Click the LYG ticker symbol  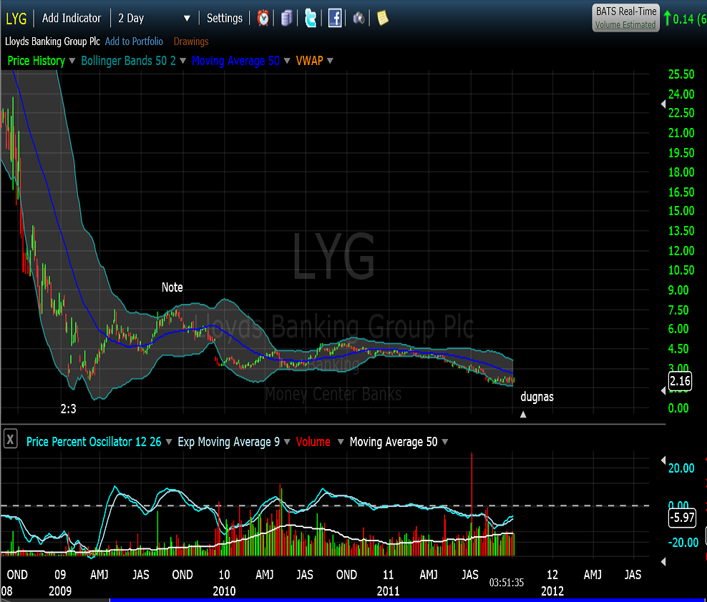[16, 19]
